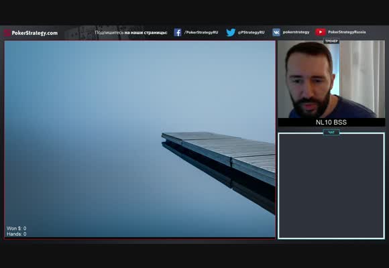This screenshot has height=268, width=389.
Task: Click the NL10 BSS caption bar
Action: pos(331,122)
